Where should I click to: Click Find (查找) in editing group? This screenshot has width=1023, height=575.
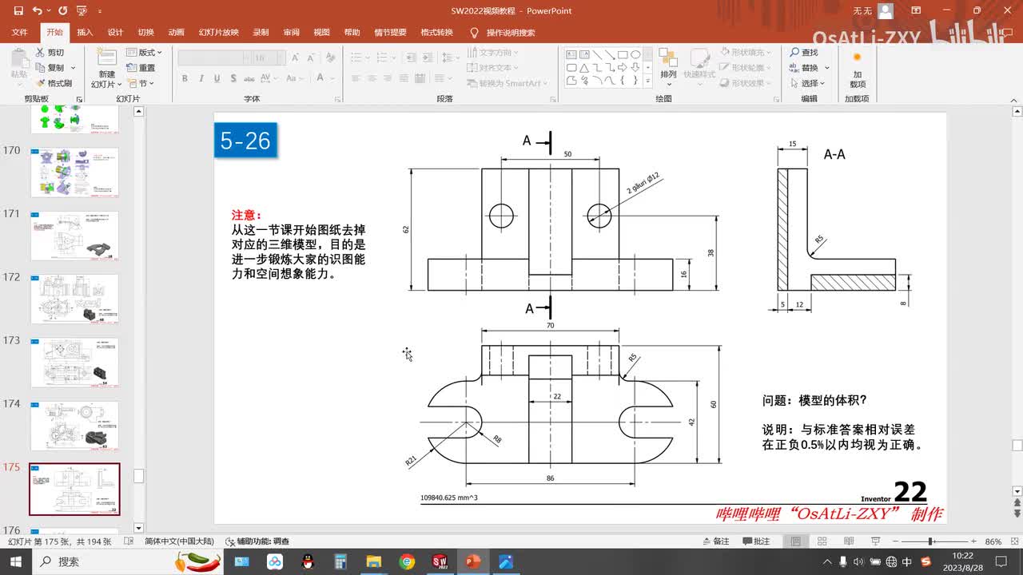coord(805,52)
